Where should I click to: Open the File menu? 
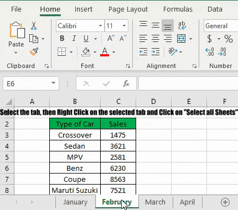(x=16, y=9)
